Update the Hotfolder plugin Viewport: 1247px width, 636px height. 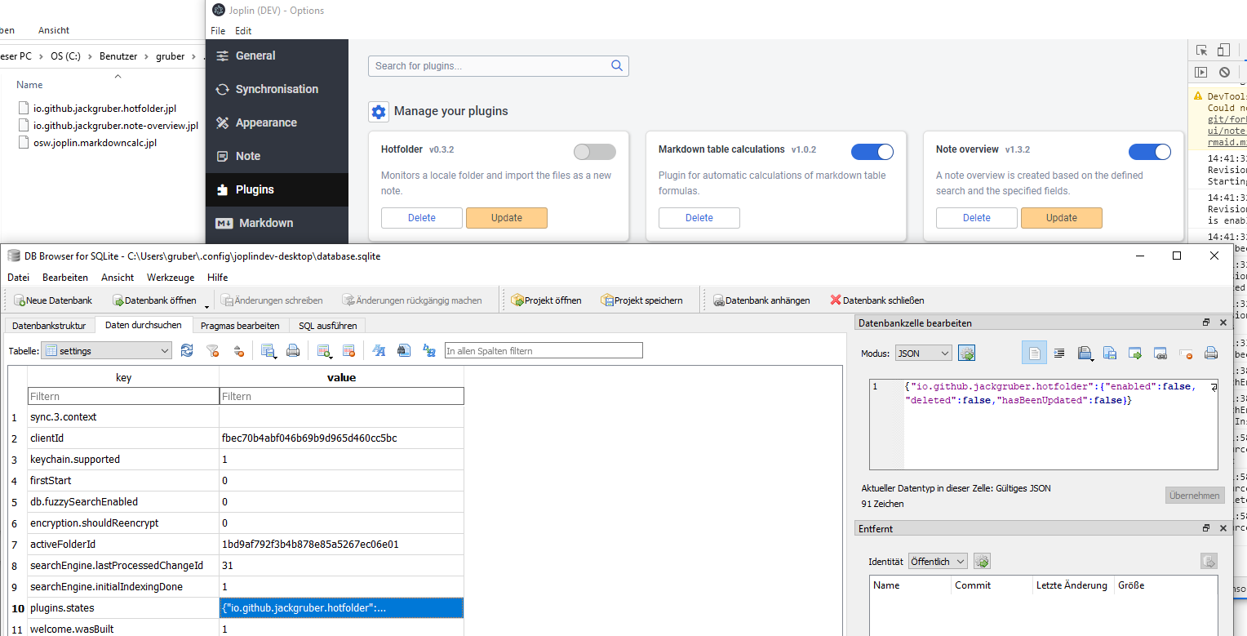(x=507, y=217)
